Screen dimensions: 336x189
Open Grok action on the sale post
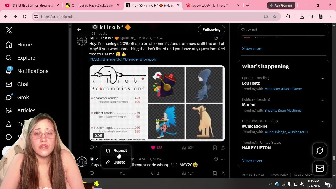click(x=216, y=38)
